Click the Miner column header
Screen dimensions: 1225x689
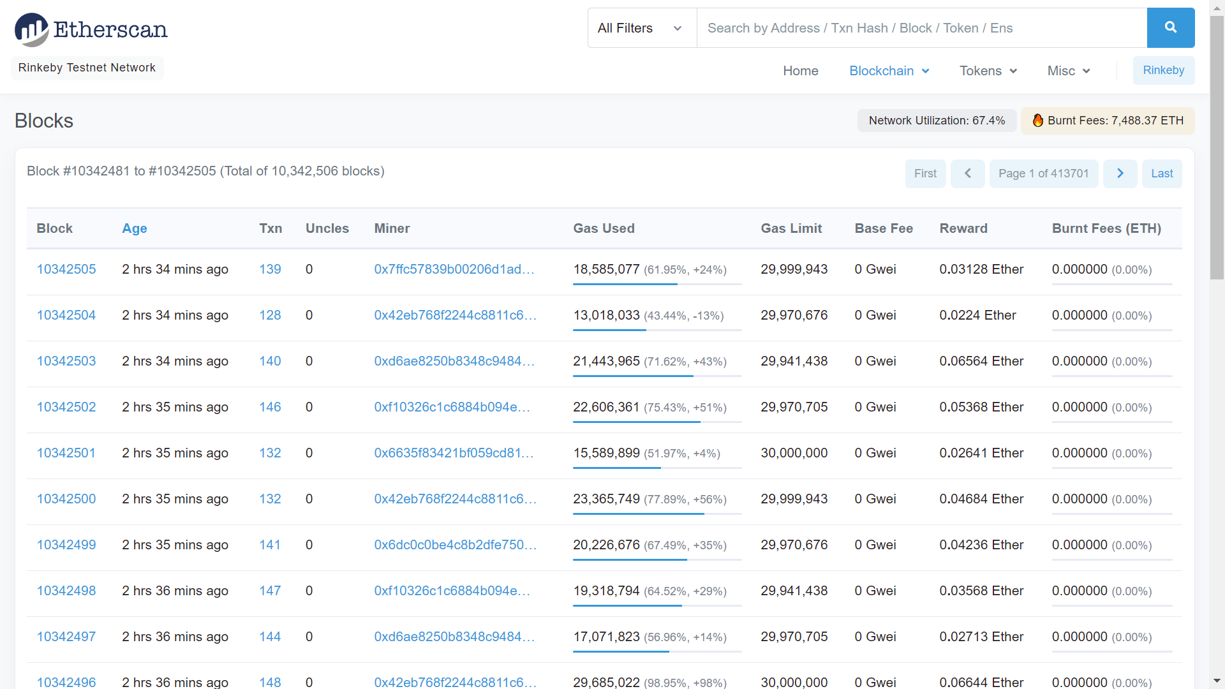click(392, 228)
